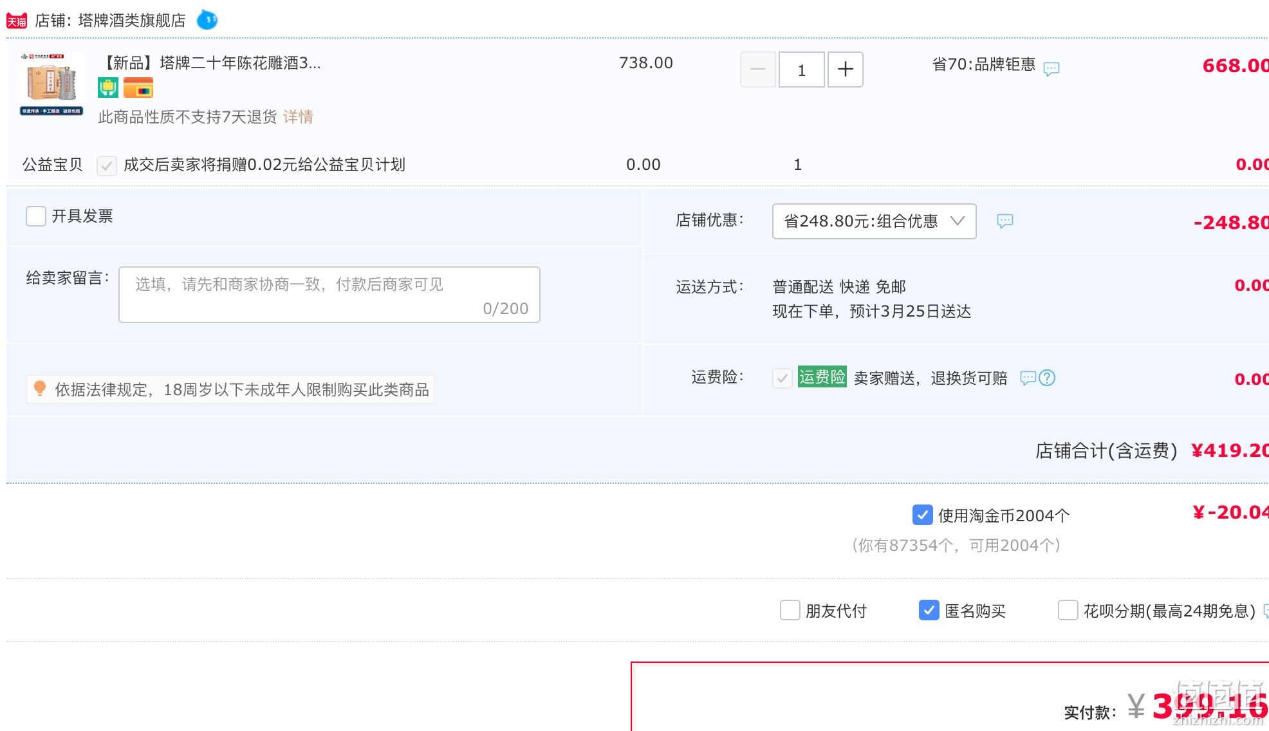Toggle the 运费险 checkbox
Screen dimensions: 1269x731
[783, 378]
